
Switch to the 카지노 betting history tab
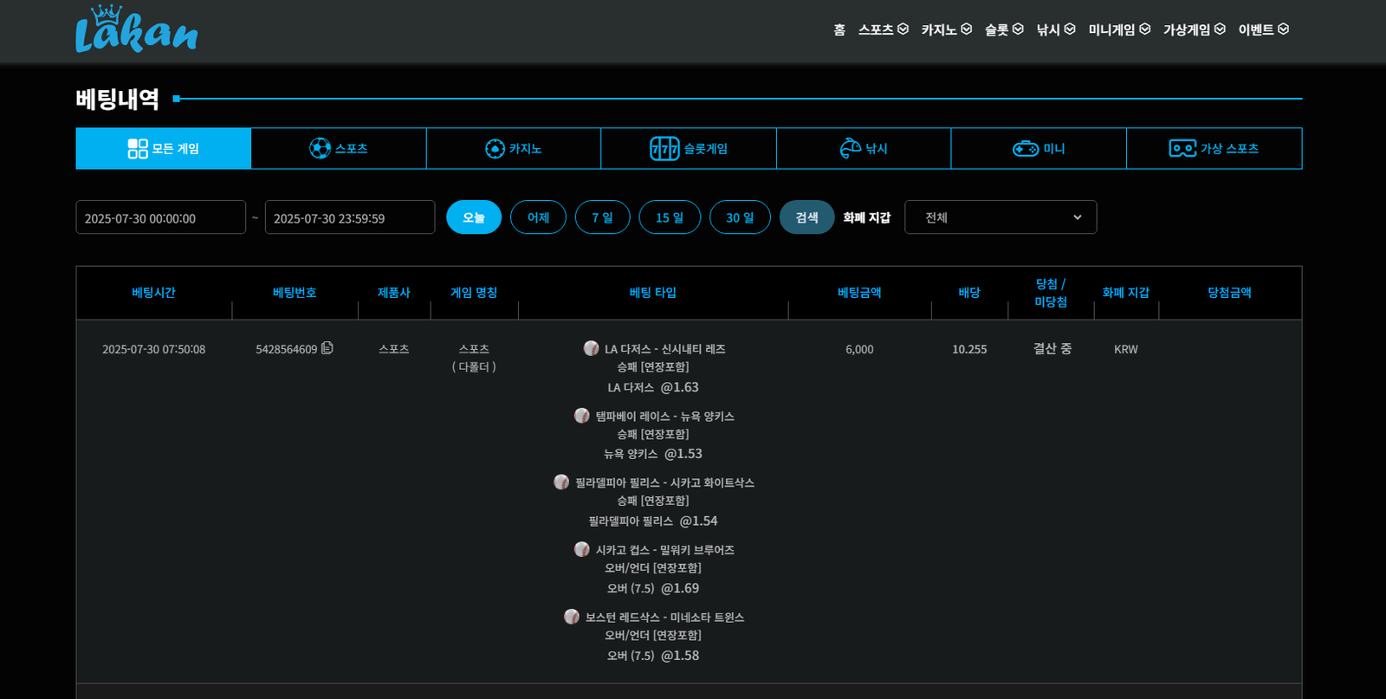[x=513, y=149]
